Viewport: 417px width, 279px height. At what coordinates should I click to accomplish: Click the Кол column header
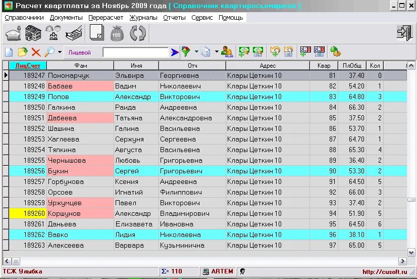pyautogui.click(x=375, y=66)
